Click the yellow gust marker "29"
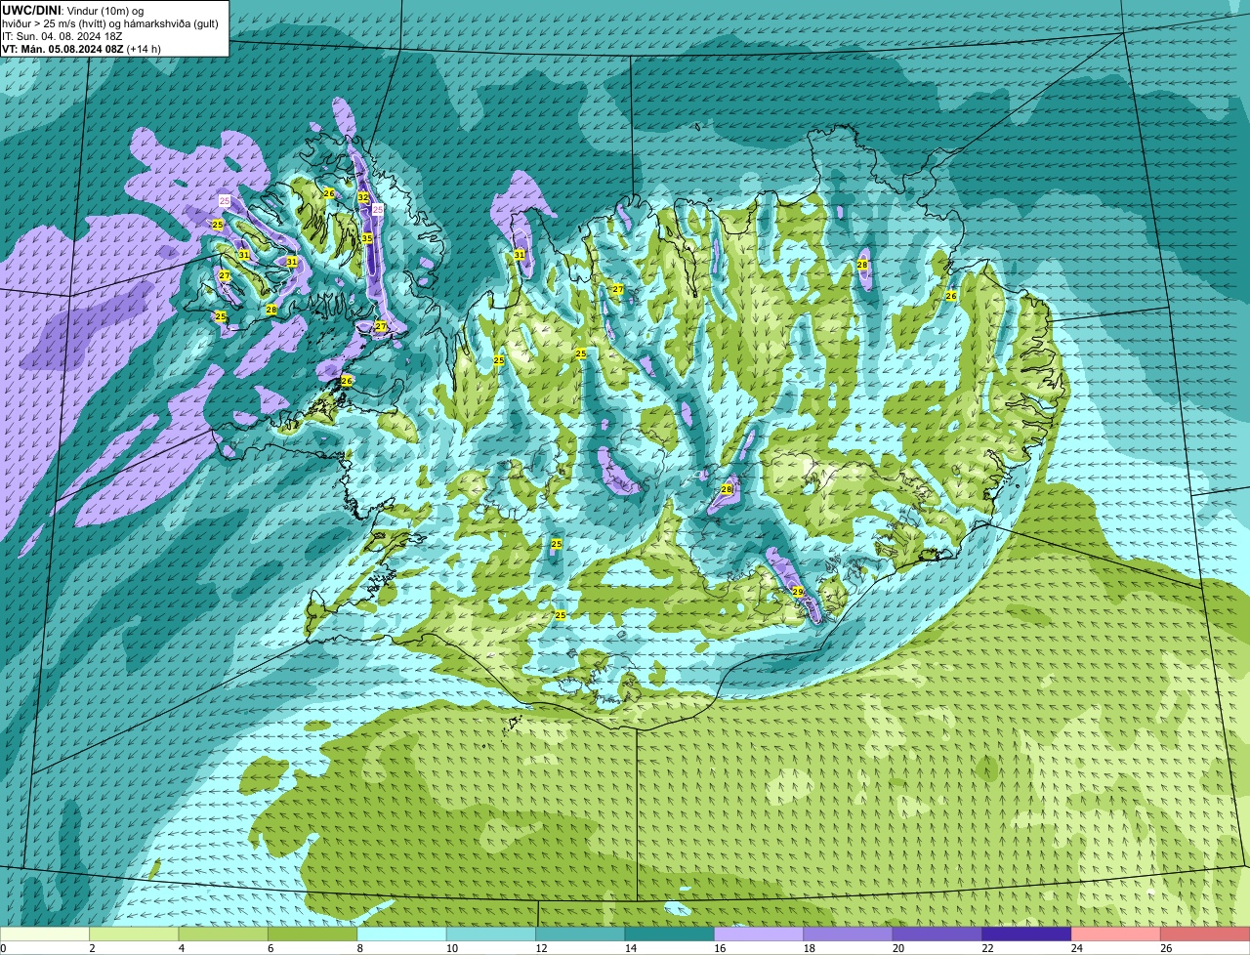This screenshot has height=955, width=1250. (798, 592)
